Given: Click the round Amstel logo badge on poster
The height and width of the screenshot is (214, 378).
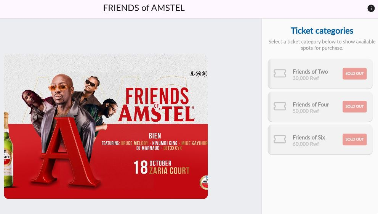Looking at the screenshot, I should point(204,182).
